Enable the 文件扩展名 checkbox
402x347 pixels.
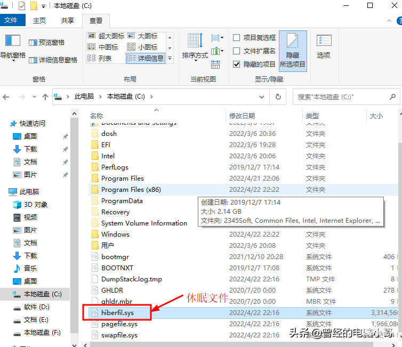point(236,51)
